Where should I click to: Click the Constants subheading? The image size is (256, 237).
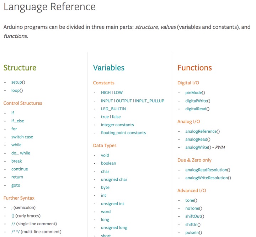click(104, 83)
